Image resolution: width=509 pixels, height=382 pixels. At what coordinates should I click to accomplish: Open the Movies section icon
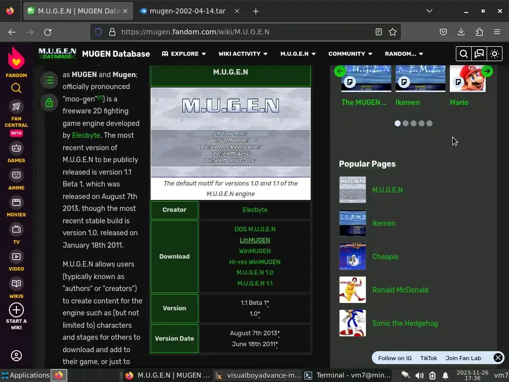pos(16,203)
